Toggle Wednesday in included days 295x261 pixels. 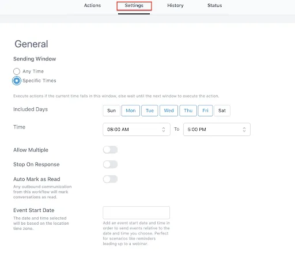point(169,111)
